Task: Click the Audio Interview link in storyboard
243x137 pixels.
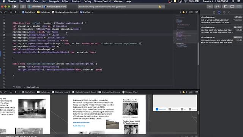Action: click(79, 126)
